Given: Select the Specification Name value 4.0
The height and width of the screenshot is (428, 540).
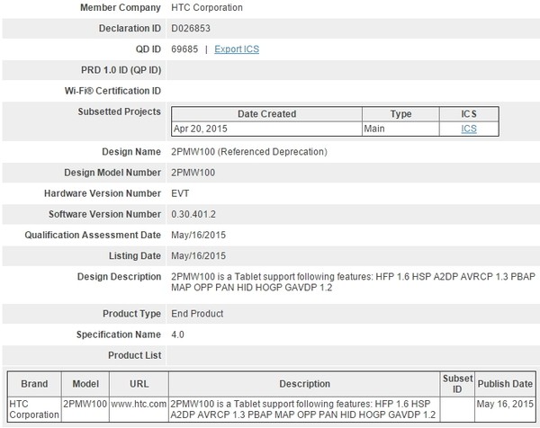Looking at the screenshot, I should tap(178, 334).
